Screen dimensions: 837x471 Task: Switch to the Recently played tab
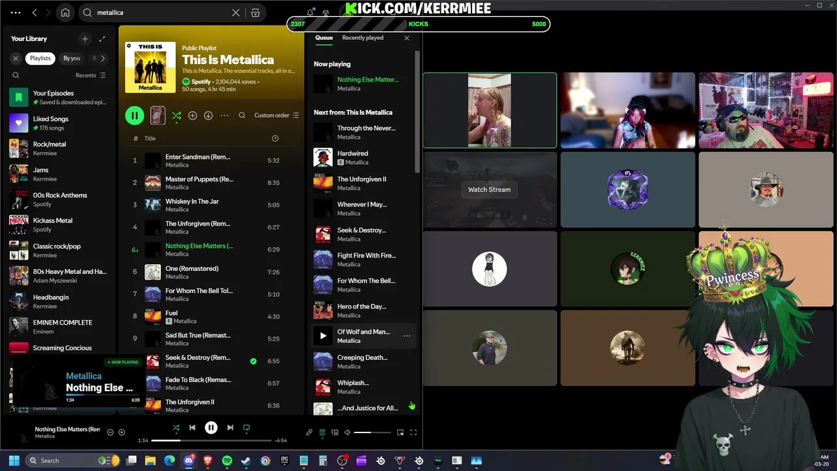point(362,38)
